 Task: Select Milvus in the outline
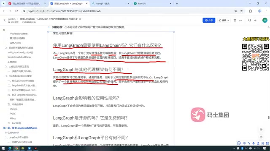coord(13,118)
